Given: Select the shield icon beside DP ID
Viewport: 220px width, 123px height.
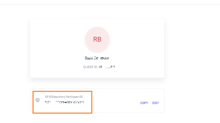Looking at the screenshot, I should 37,100.
